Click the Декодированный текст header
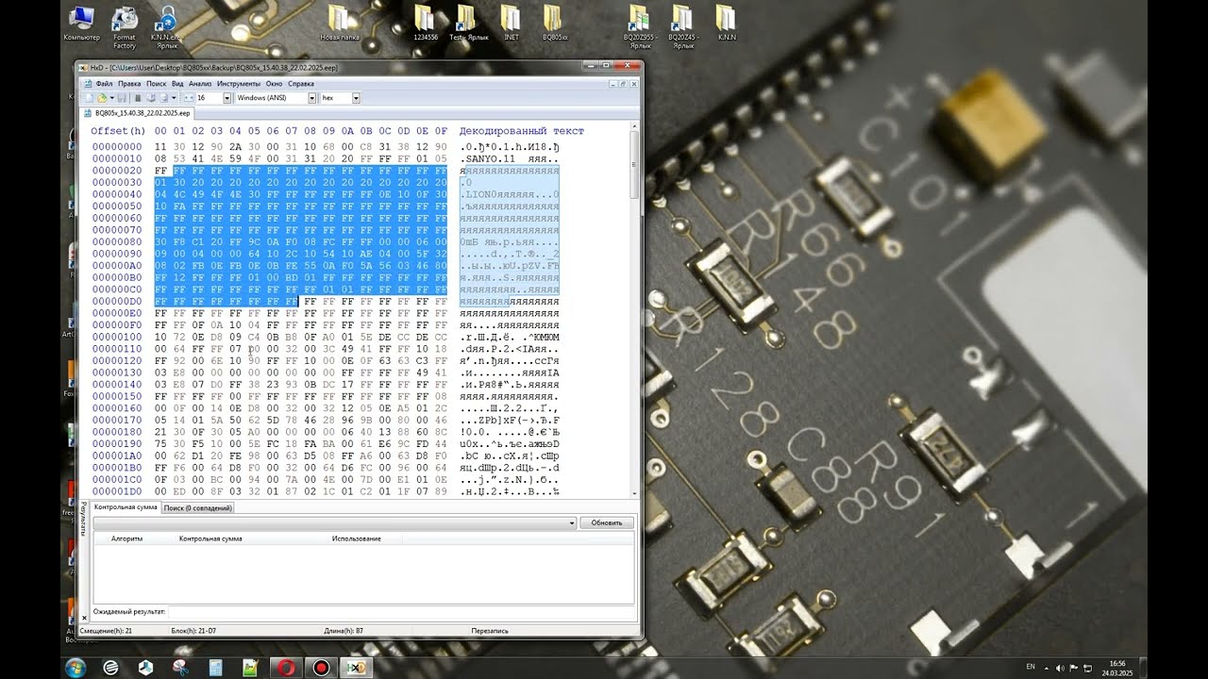1208x679 pixels. click(x=522, y=131)
